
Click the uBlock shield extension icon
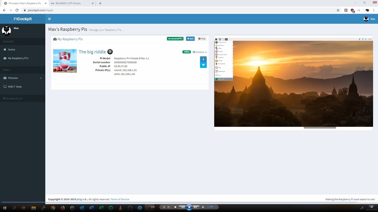tap(352, 10)
